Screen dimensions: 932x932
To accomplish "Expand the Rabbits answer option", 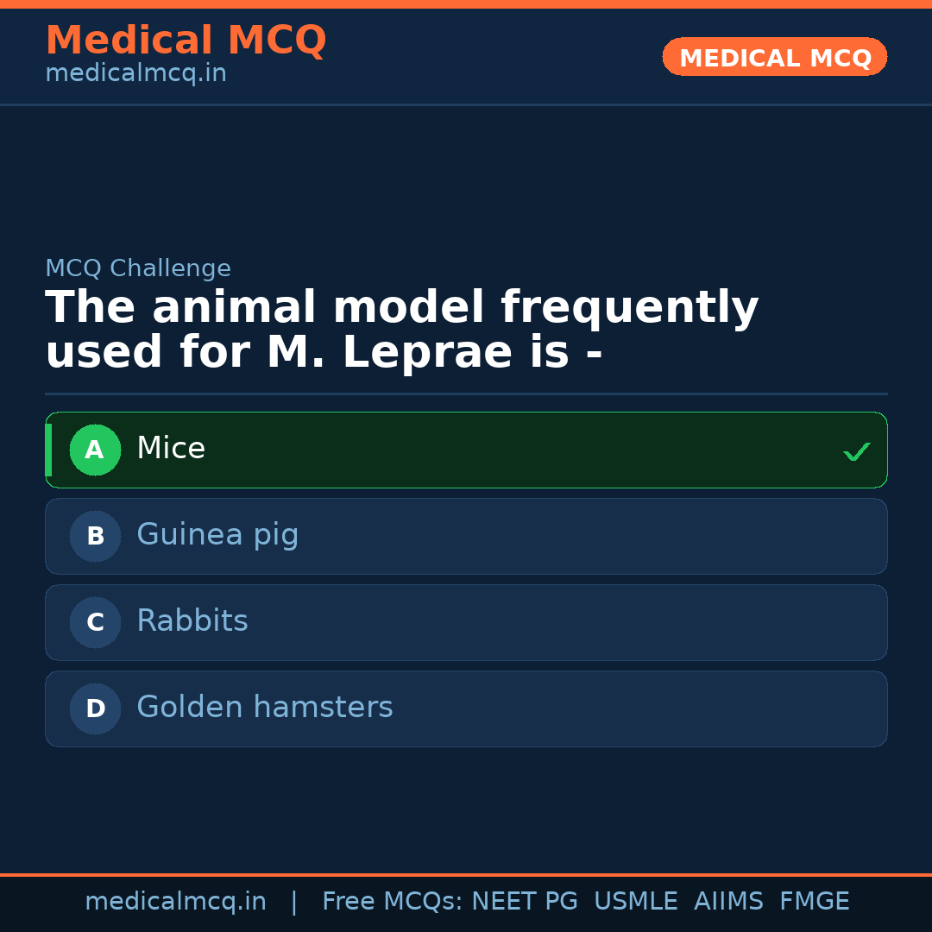I will [466, 622].
